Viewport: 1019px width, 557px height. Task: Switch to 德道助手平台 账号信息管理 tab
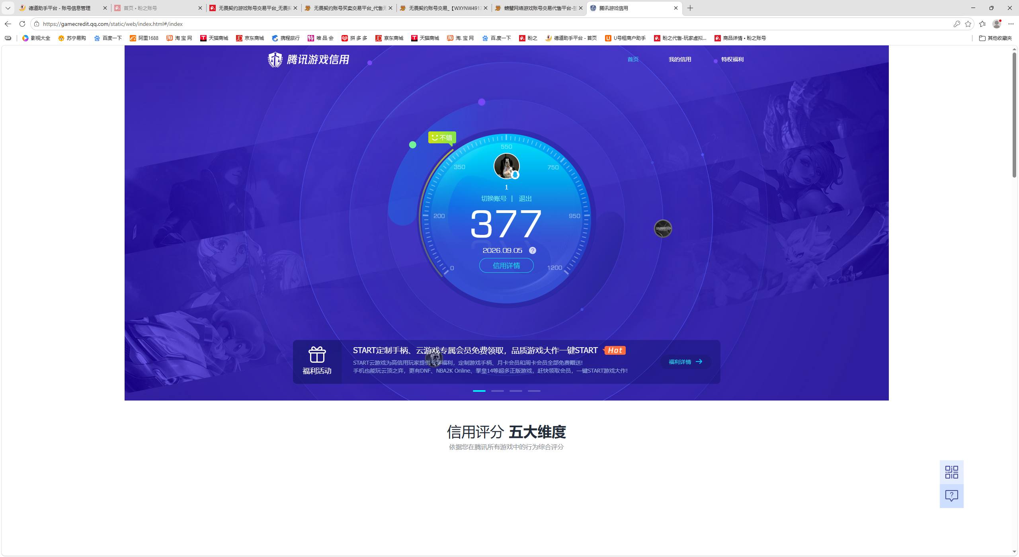pyautogui.click(x=59, y=8)
